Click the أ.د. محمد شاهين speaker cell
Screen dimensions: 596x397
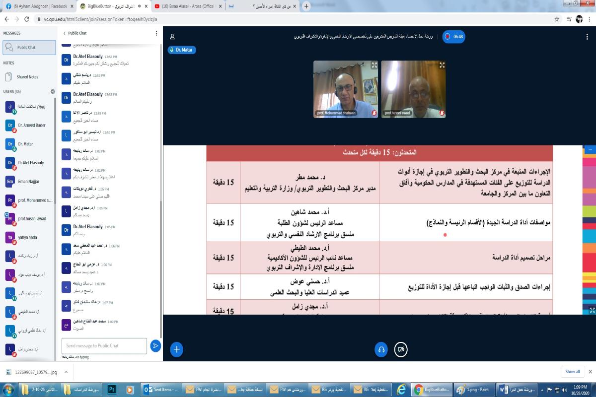309,223
